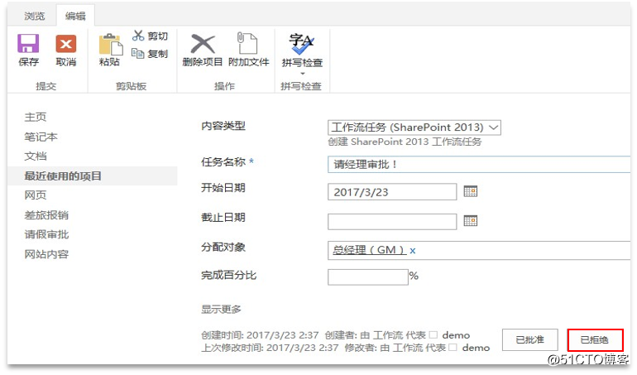This screenshot has height=375, width=637.
Task: Open the 开始日期 calendar picker
Action: pyautogui.click(x=471, y=191)
